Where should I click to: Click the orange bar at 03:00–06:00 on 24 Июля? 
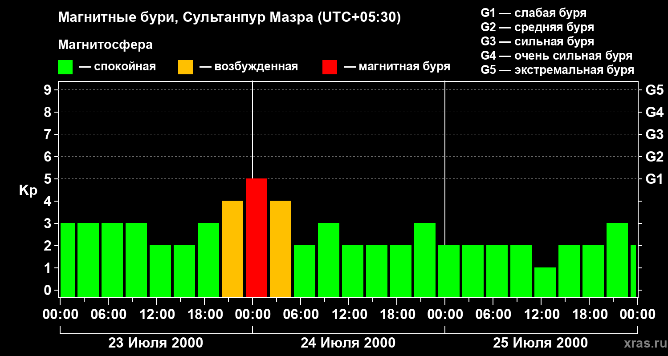[x=281, y=249]
